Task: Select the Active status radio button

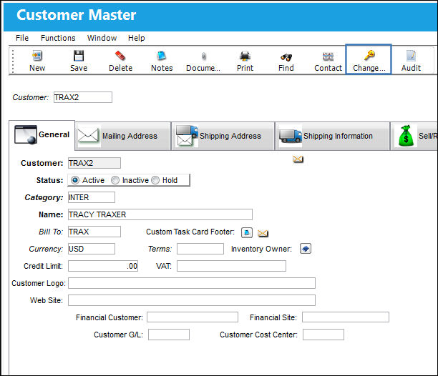Action: tap(75, 180)
